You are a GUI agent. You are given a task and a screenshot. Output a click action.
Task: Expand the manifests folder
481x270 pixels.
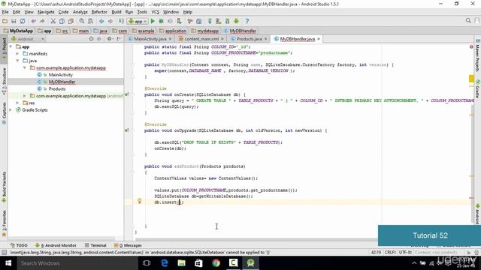(x=18, y=53)
